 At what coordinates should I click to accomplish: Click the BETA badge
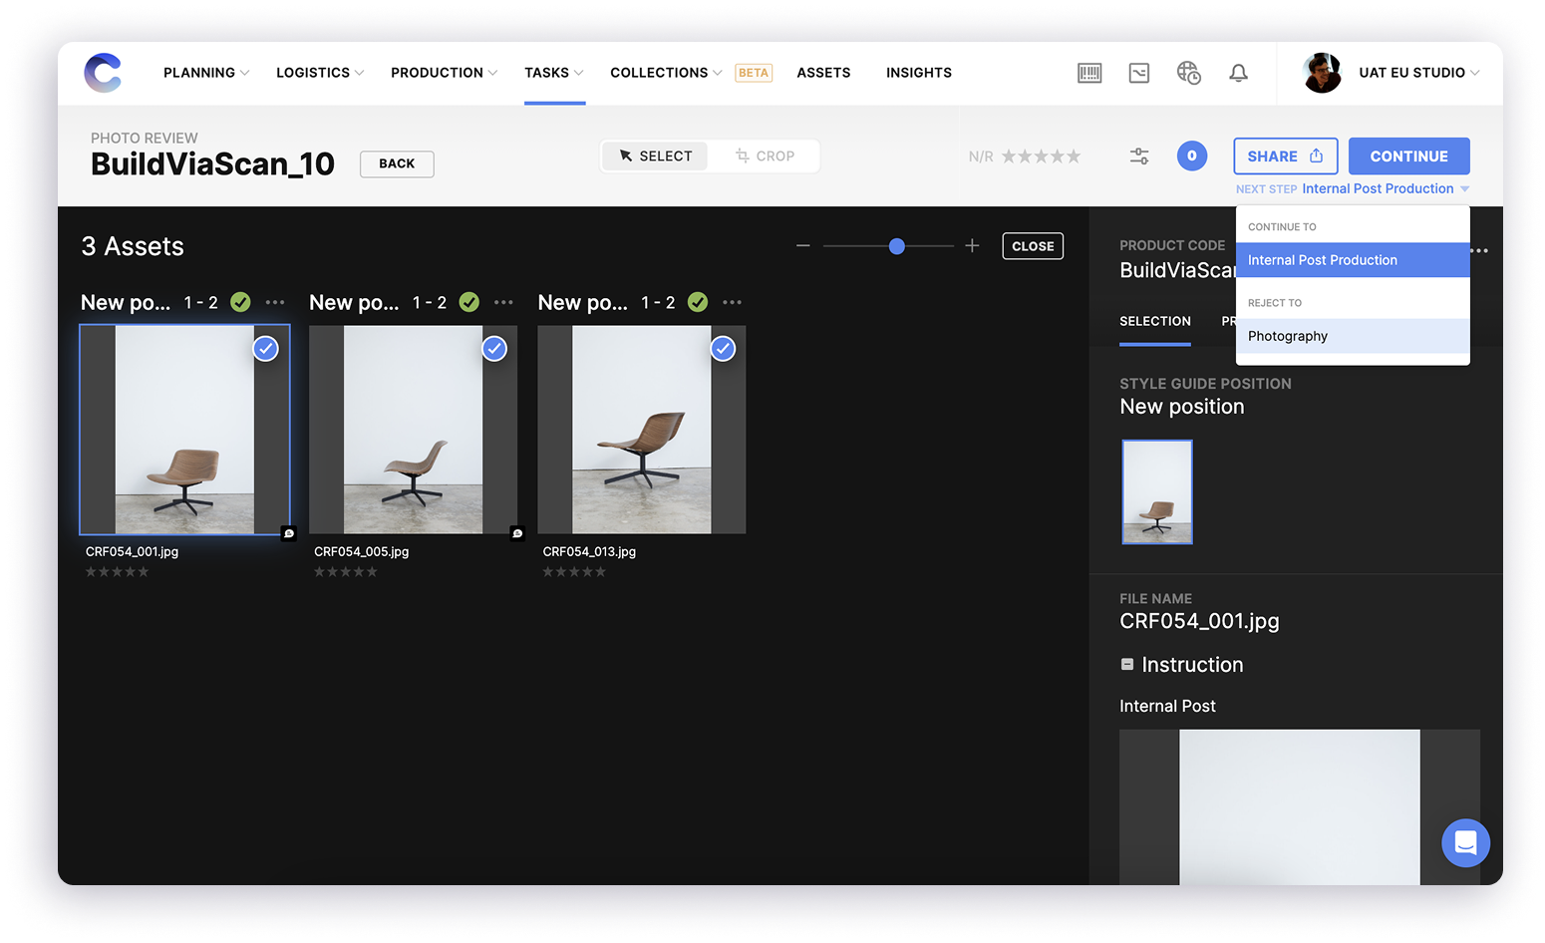click(x=754, y=73)
